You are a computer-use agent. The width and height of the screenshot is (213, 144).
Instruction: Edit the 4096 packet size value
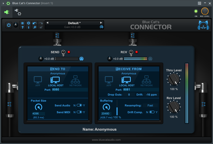click(x=38, y=114)
